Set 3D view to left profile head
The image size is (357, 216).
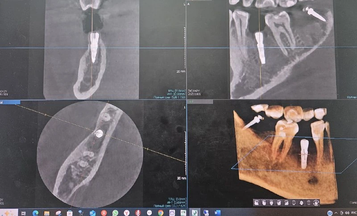click(286, 203)
